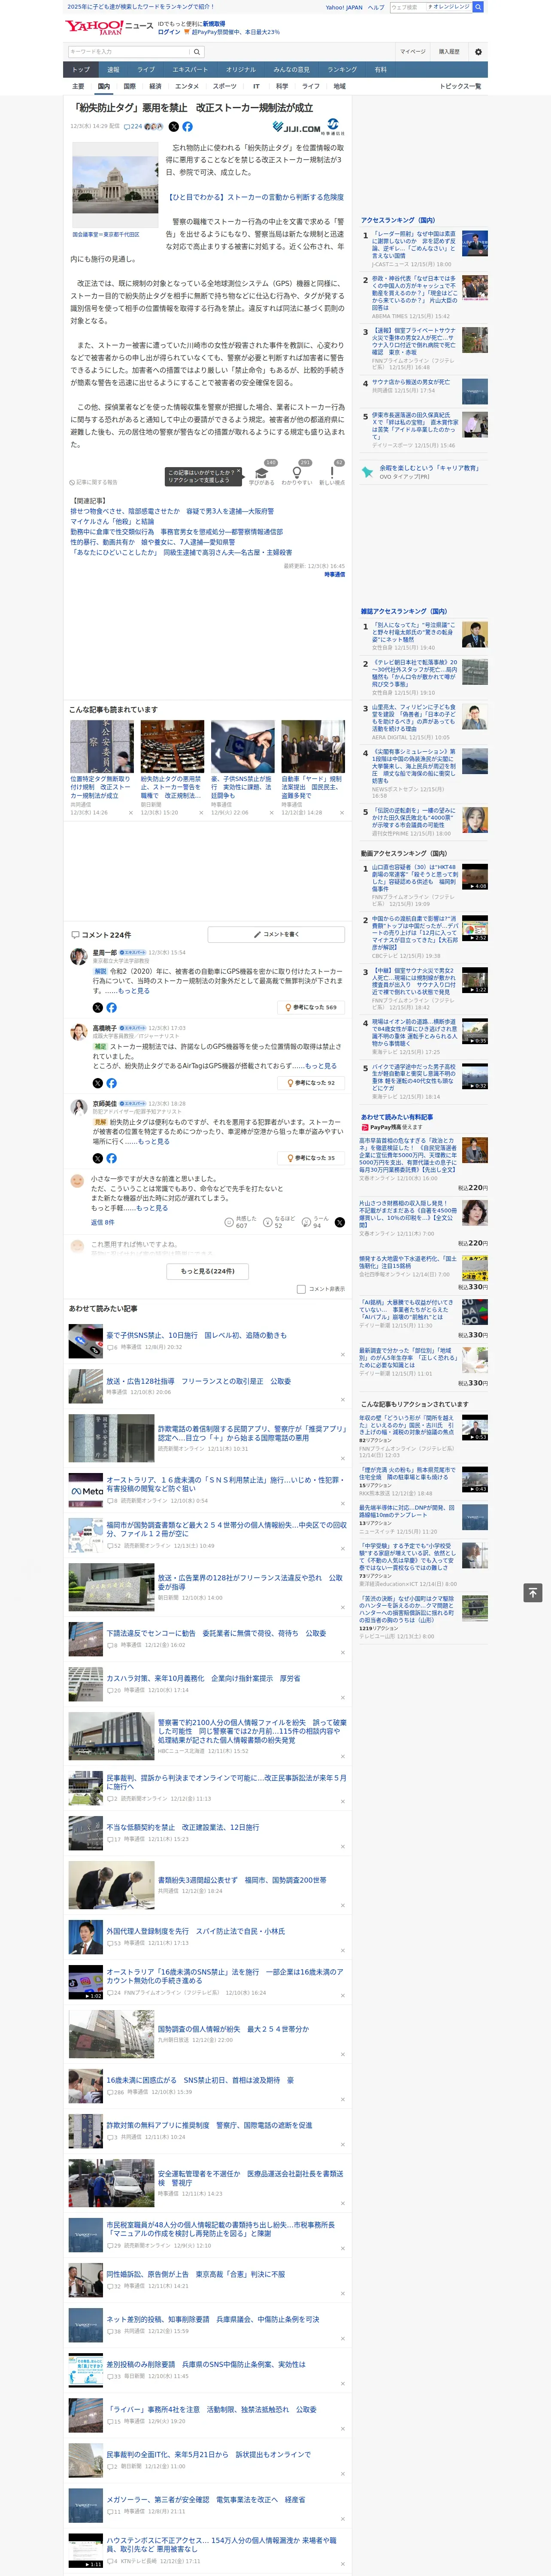Viewport: 551px width, 2576px height.
Task: Open 購入履歴
Action: [449, 51]
